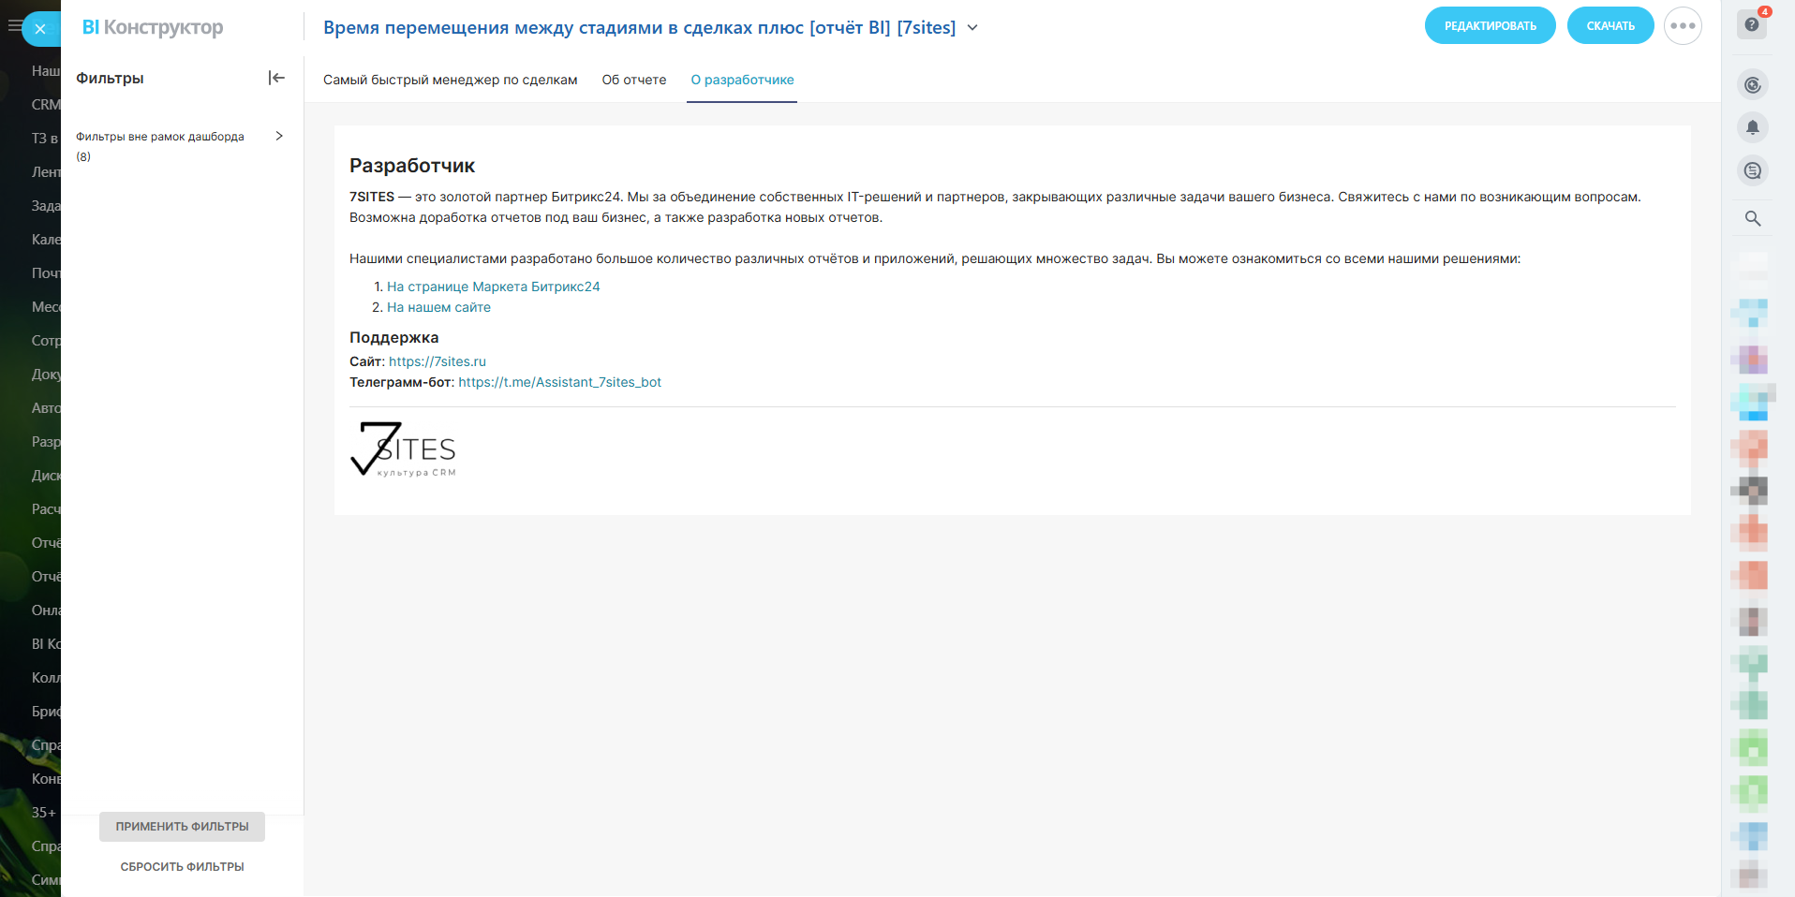Visit the https://7sites.ru link

click(438, 361)
